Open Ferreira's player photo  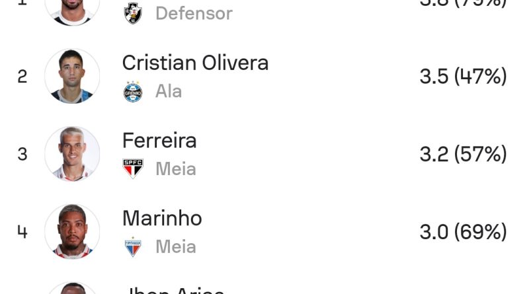[x=72, y=154]
